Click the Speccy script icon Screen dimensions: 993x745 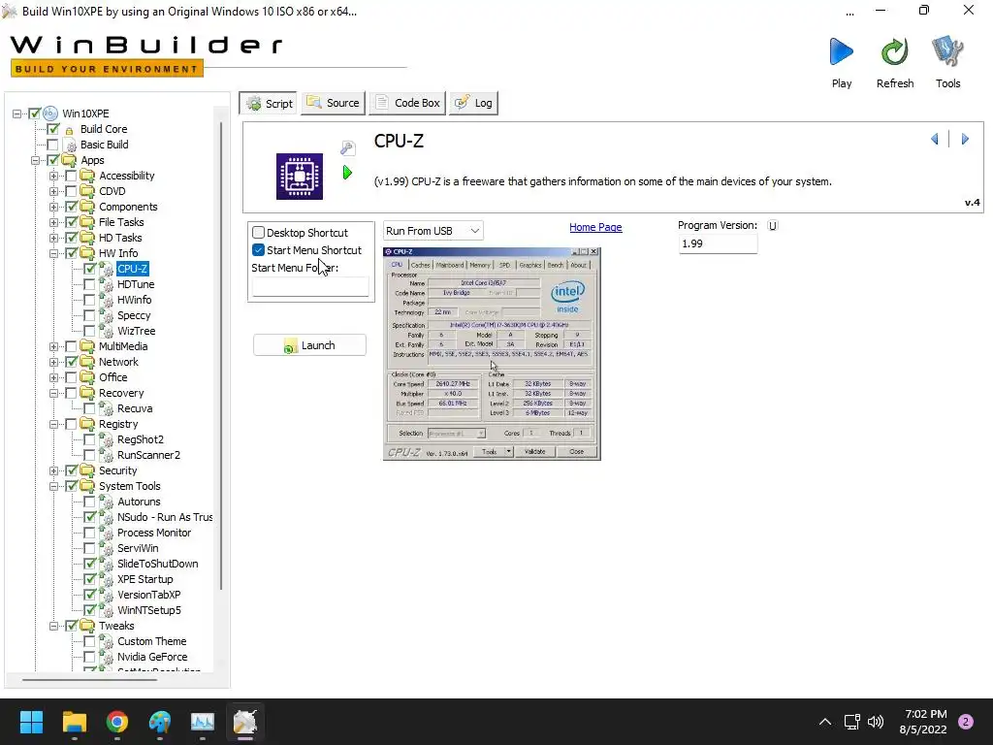tap(107, 315)
